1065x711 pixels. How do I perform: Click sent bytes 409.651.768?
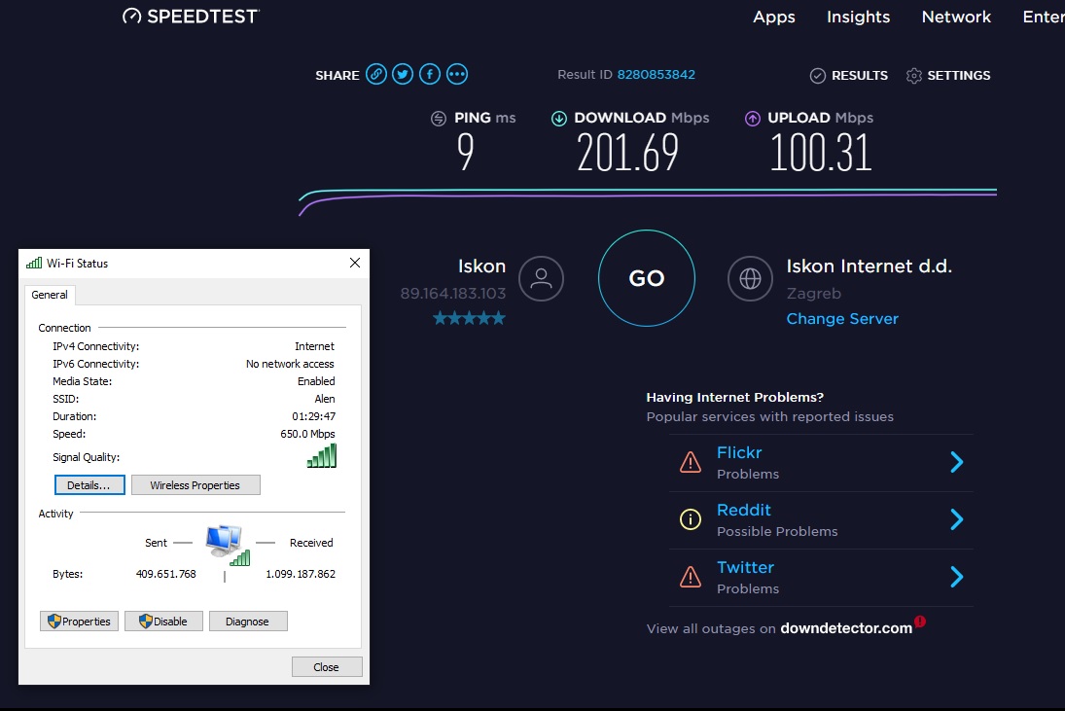pyautogui.click(x=165, y=574)
